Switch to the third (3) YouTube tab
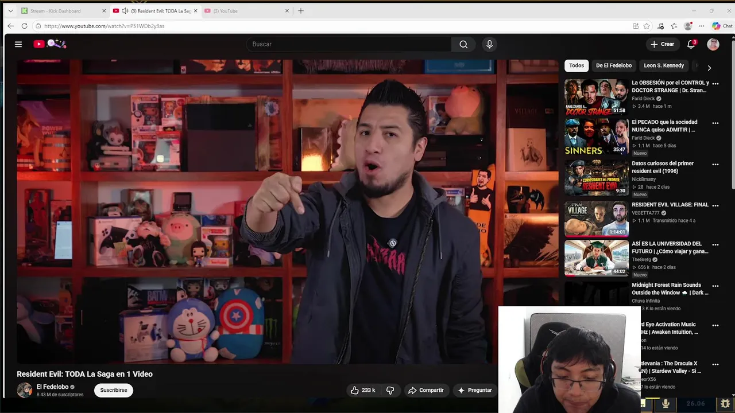Viewport: 735px width, 413px height. coord(247,11)
